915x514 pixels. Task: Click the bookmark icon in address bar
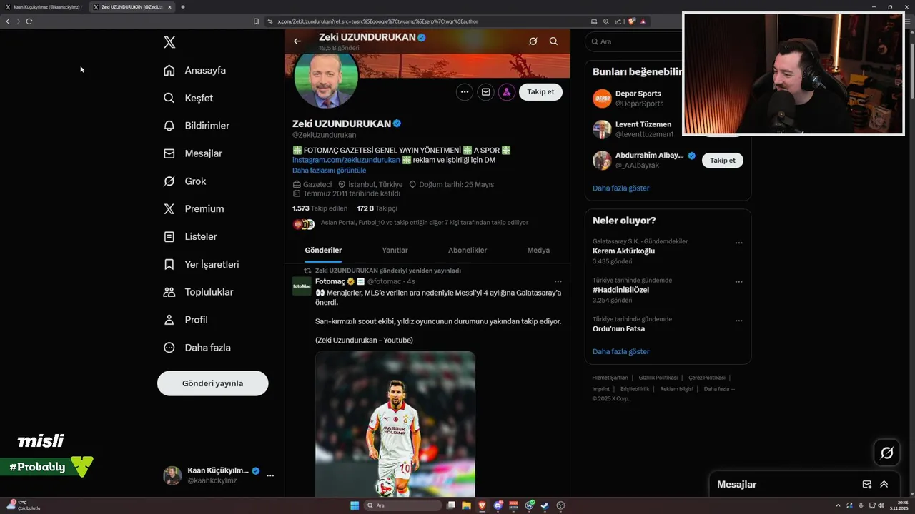tap(256, 21)
